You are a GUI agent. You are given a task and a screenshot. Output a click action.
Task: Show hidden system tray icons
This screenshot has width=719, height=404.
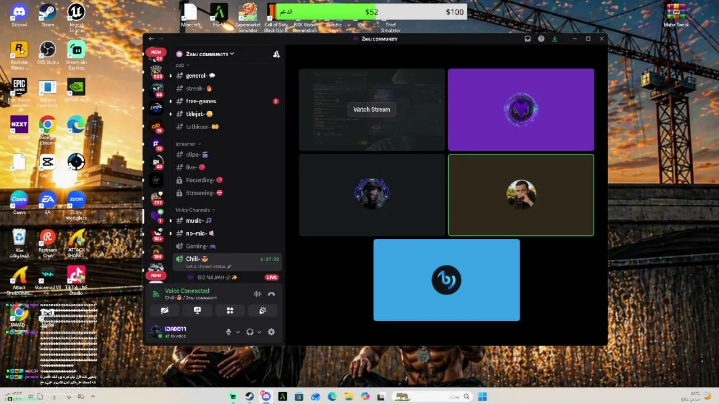tap(93, 397)
